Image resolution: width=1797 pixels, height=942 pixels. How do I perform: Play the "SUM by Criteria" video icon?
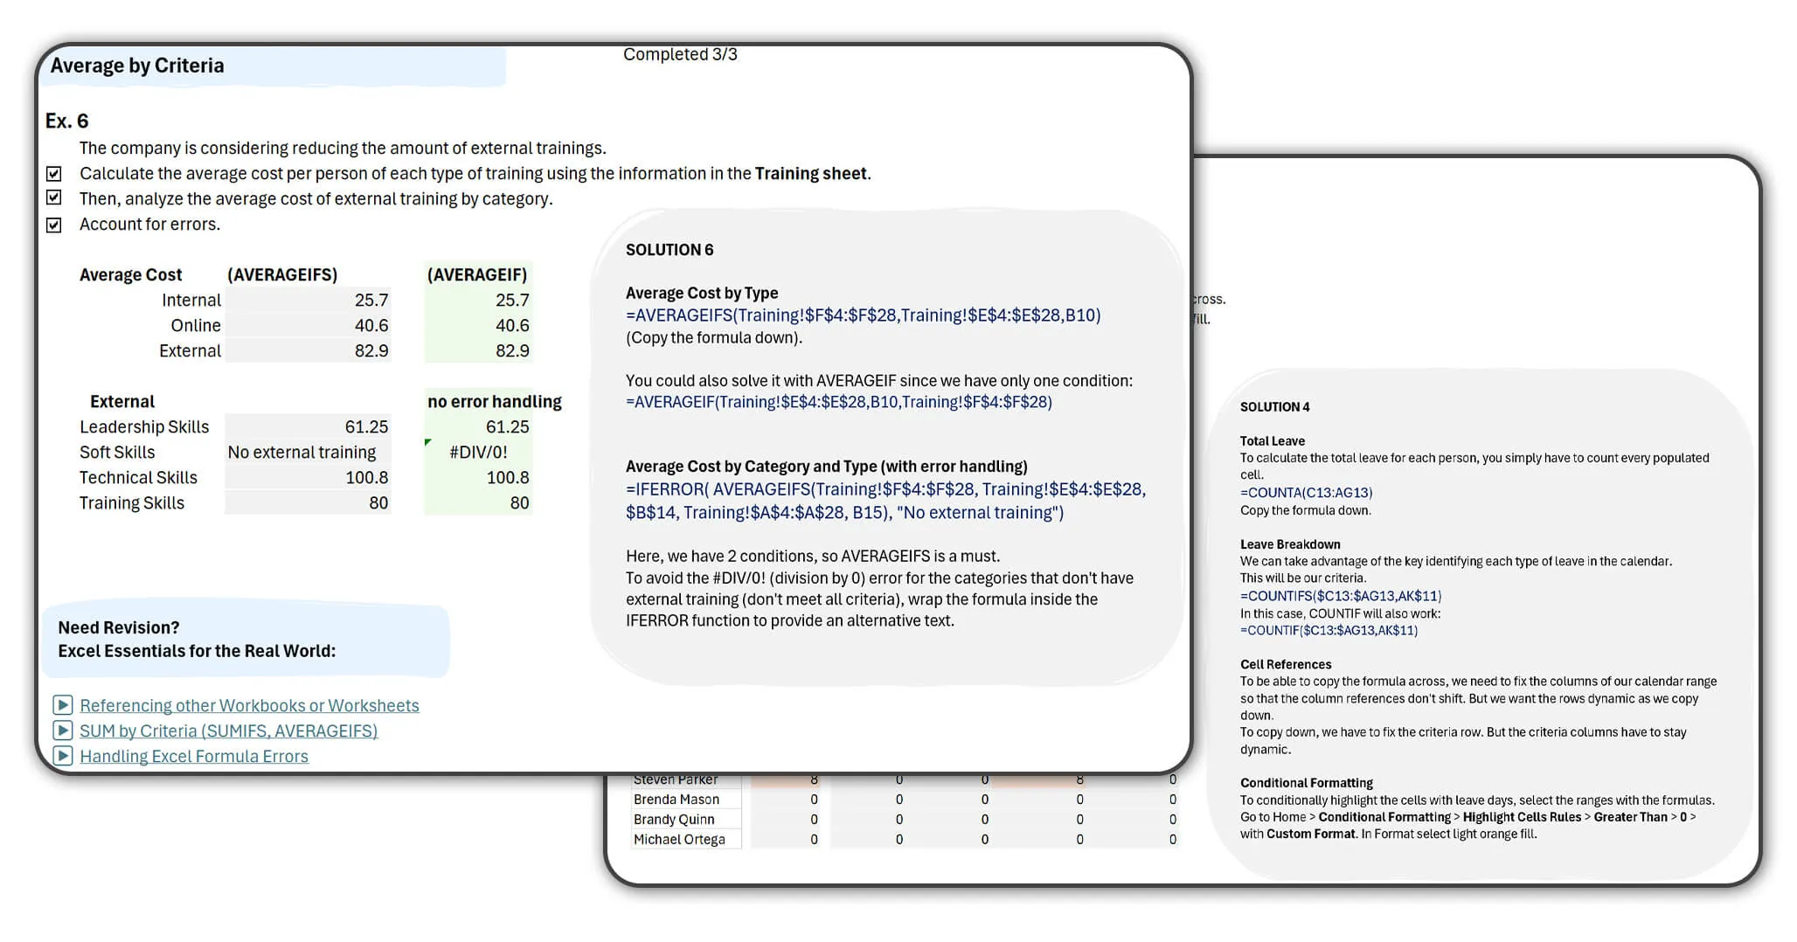pos(65,731)
